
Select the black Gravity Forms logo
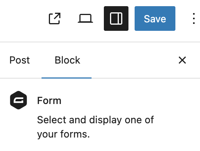pos(18,100)
